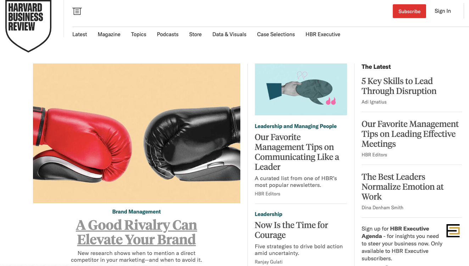
Task: Open the Store navigation link
Action: 195,34
